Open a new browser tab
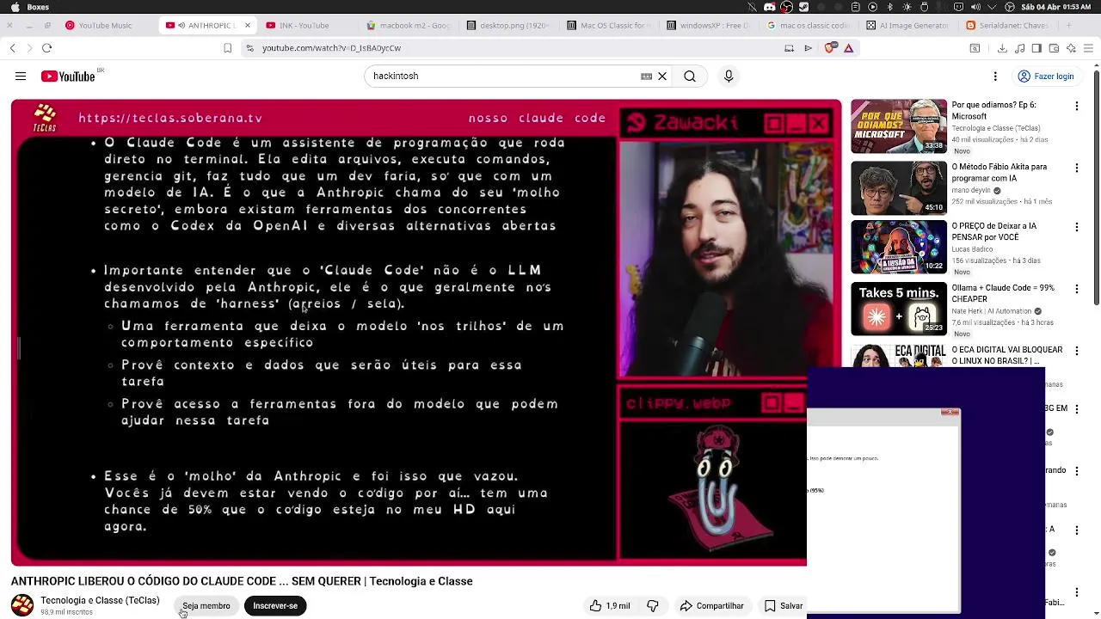 (x=1069, y=25)
